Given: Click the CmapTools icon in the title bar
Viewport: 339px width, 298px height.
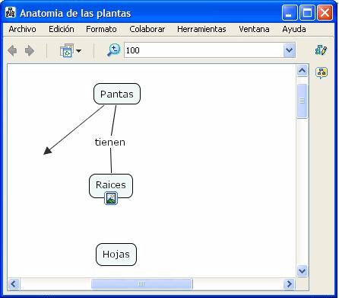Looking at the screenshot, I should click(11, 12).
